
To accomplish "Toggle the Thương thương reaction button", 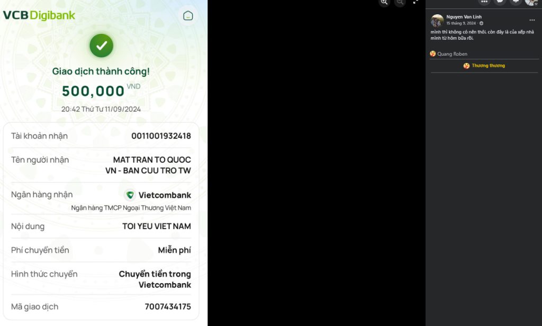I will coord(484,66).
